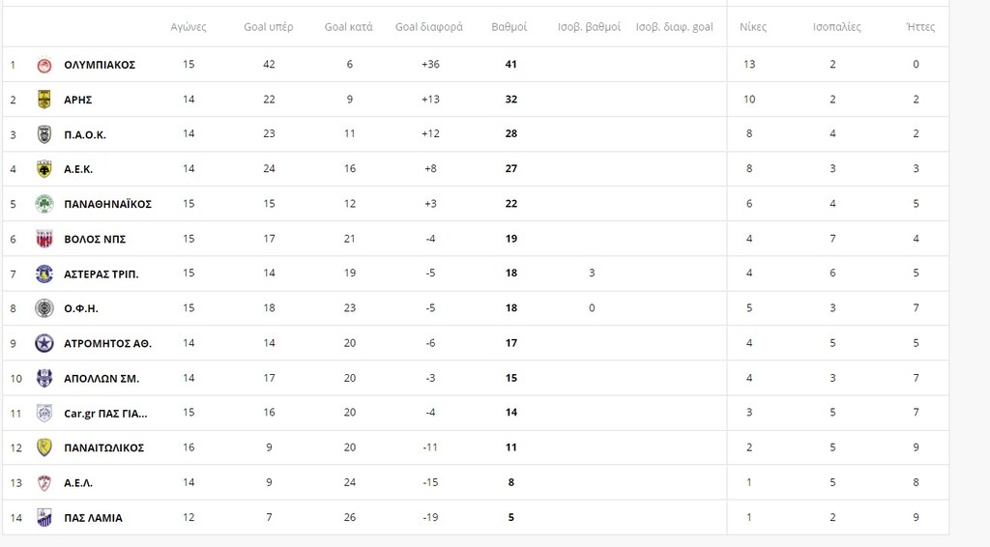Click the Νίκες column header

coord(753,27)
